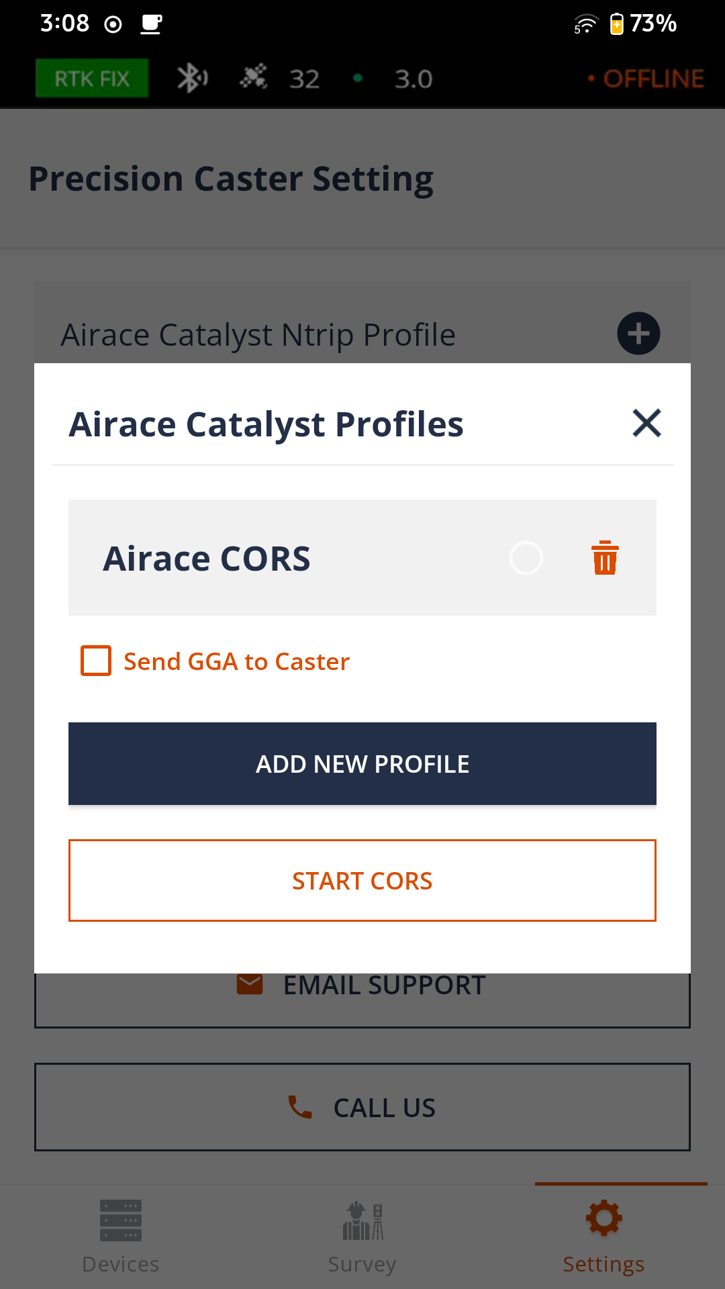Screen dimensions: 725x1289
Task: Switch to the Survey tab
Action: pos(362,1237)
